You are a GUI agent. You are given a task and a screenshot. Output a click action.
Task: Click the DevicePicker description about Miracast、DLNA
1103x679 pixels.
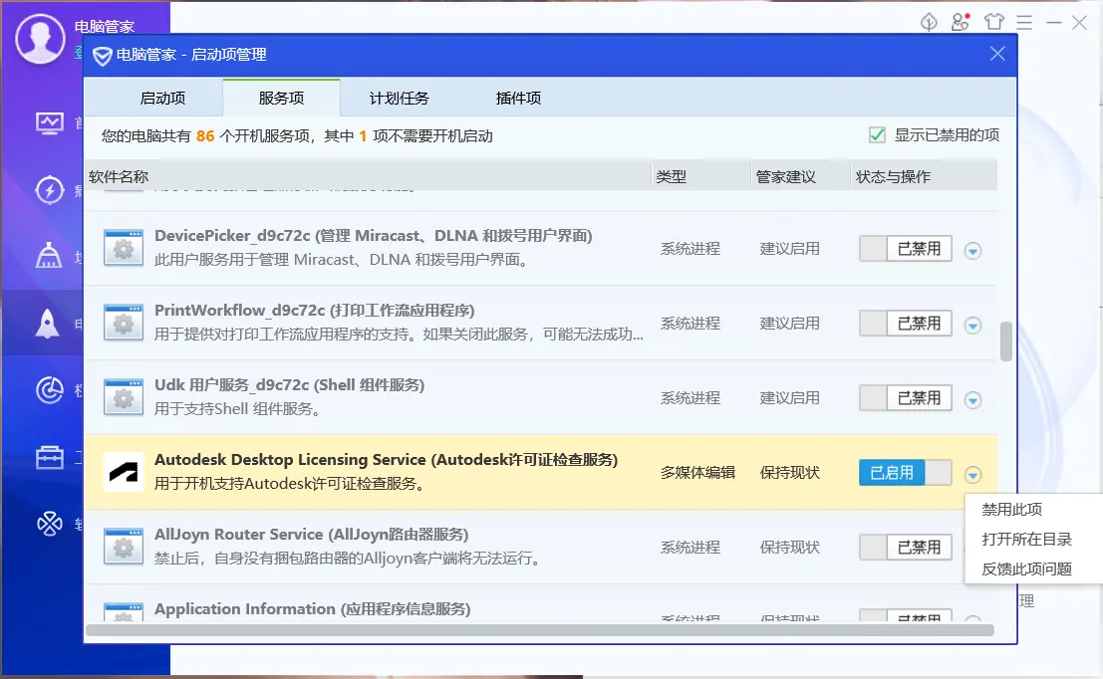(x=341, y=260)
